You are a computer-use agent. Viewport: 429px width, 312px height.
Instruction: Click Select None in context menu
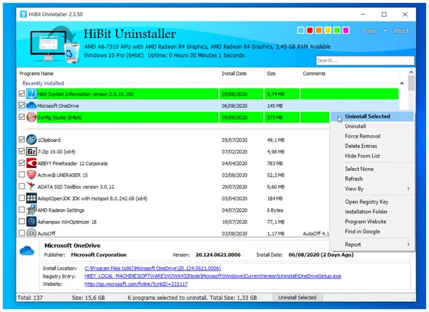pyautogui.click(x=372, y=169)
